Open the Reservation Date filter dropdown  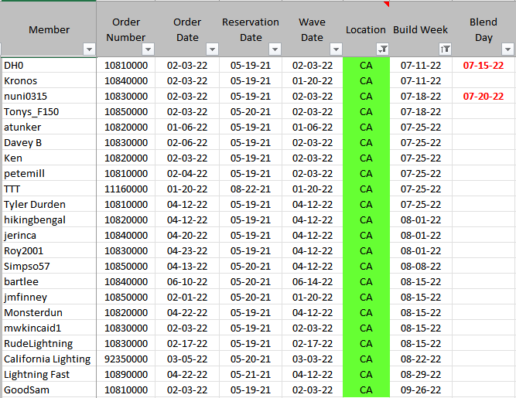(x=274, y=49)
